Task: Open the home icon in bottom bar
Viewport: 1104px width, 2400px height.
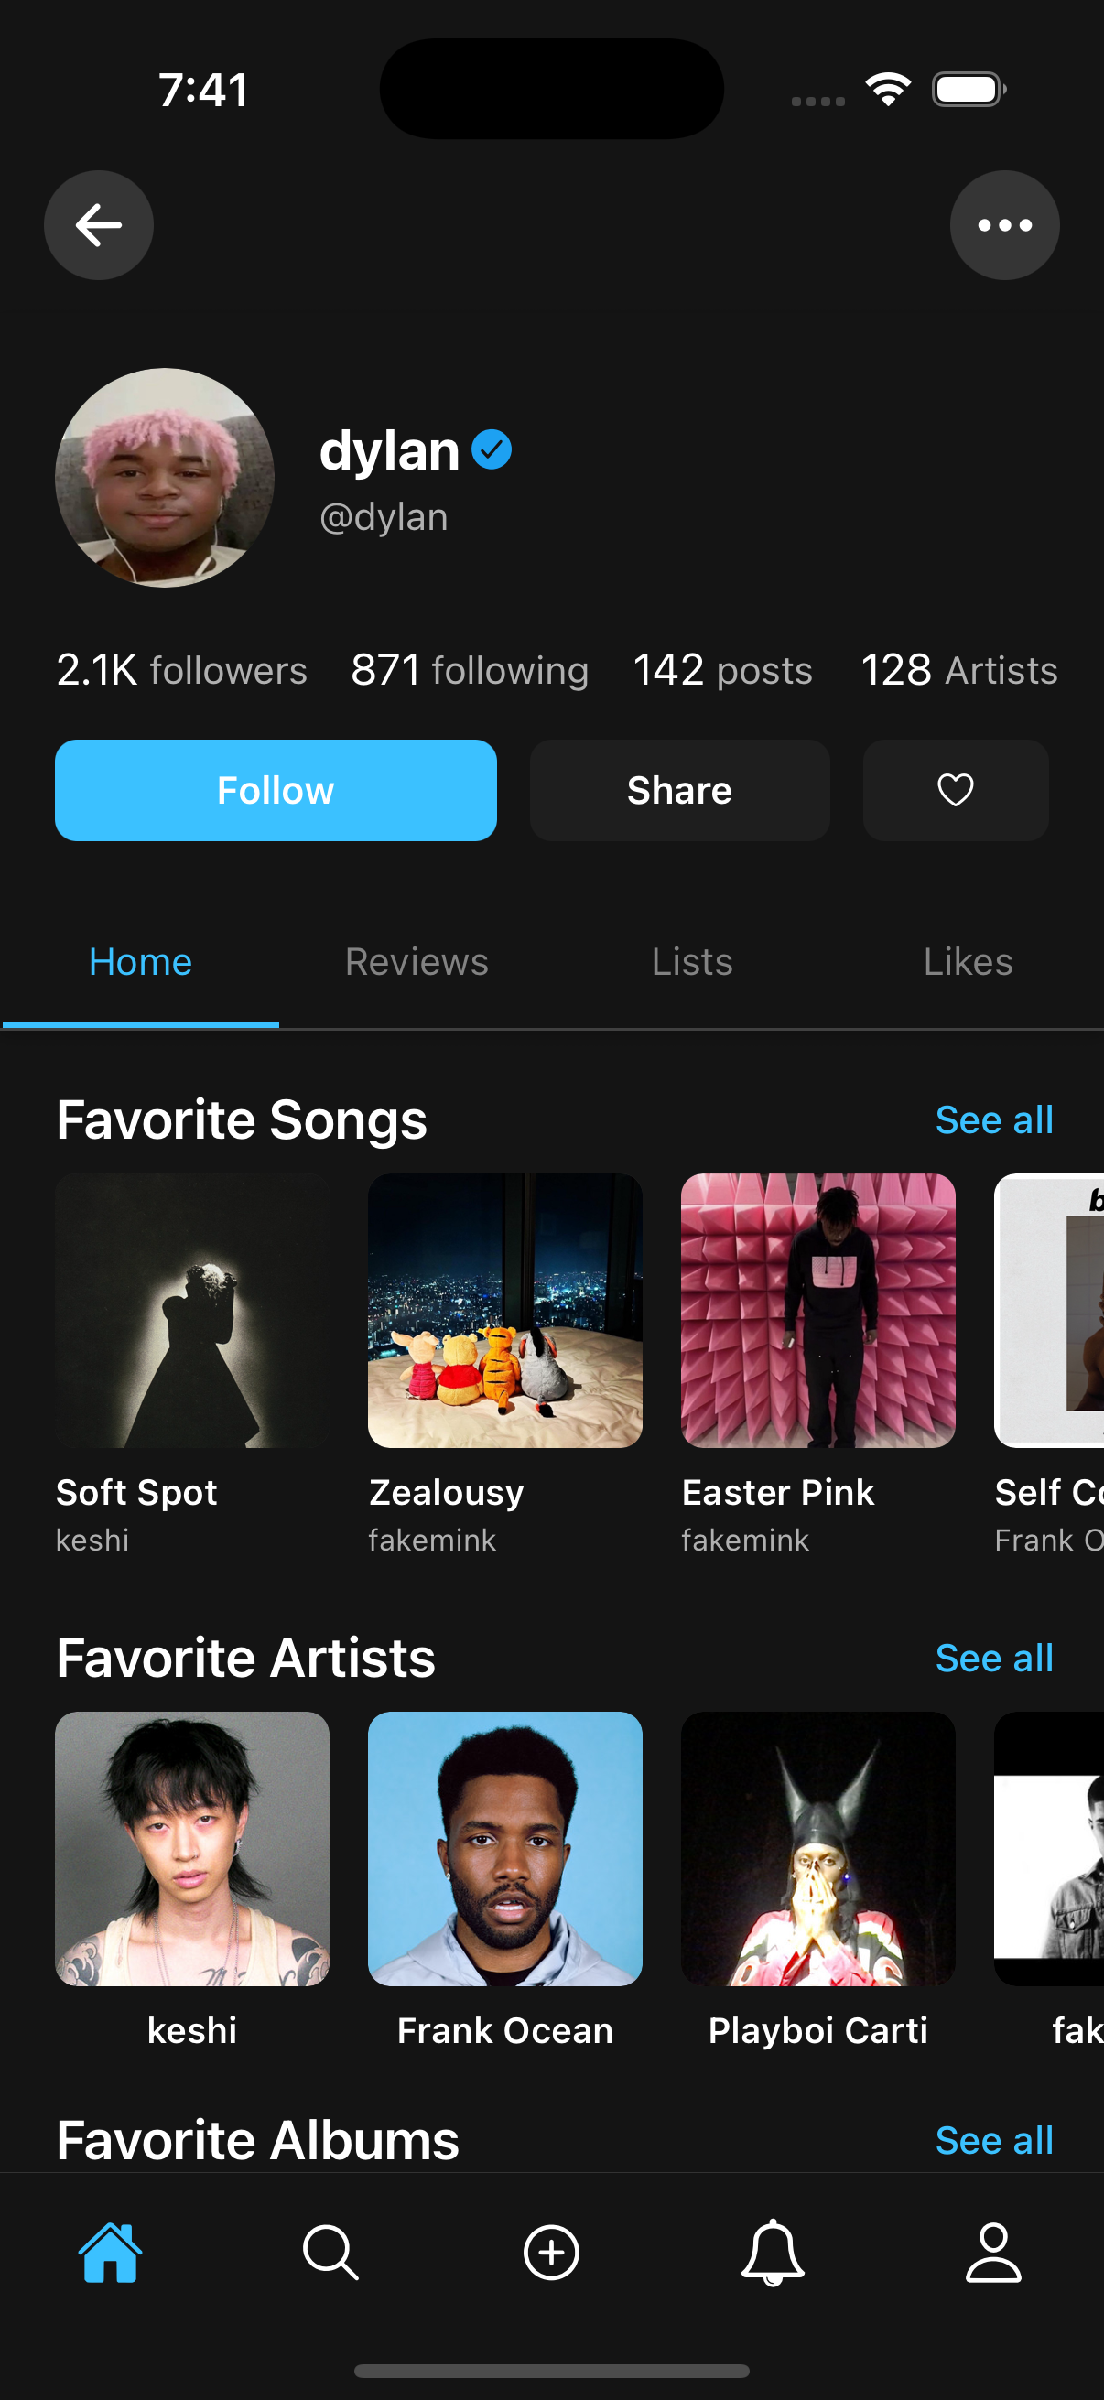Action: [x=111, y=2252]
